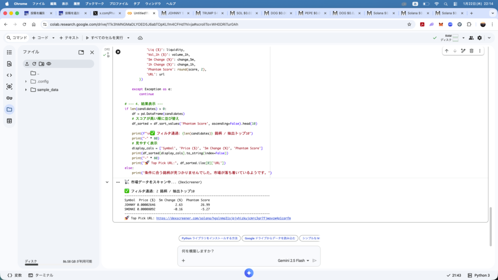Click the Gemini prompt input field
Screen dimensions: 498x280
pyautogui.click(x=248, y=251)
